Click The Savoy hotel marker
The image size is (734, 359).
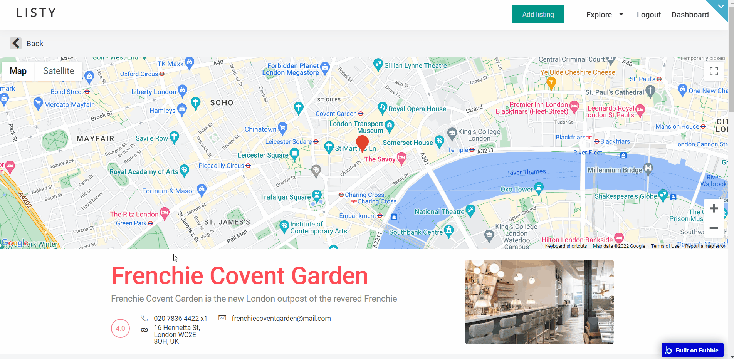[401, 158]
